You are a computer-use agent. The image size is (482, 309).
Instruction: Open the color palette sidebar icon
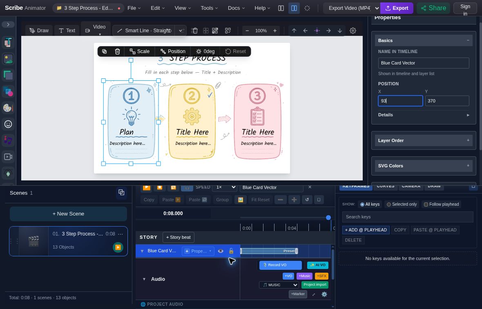8,108
